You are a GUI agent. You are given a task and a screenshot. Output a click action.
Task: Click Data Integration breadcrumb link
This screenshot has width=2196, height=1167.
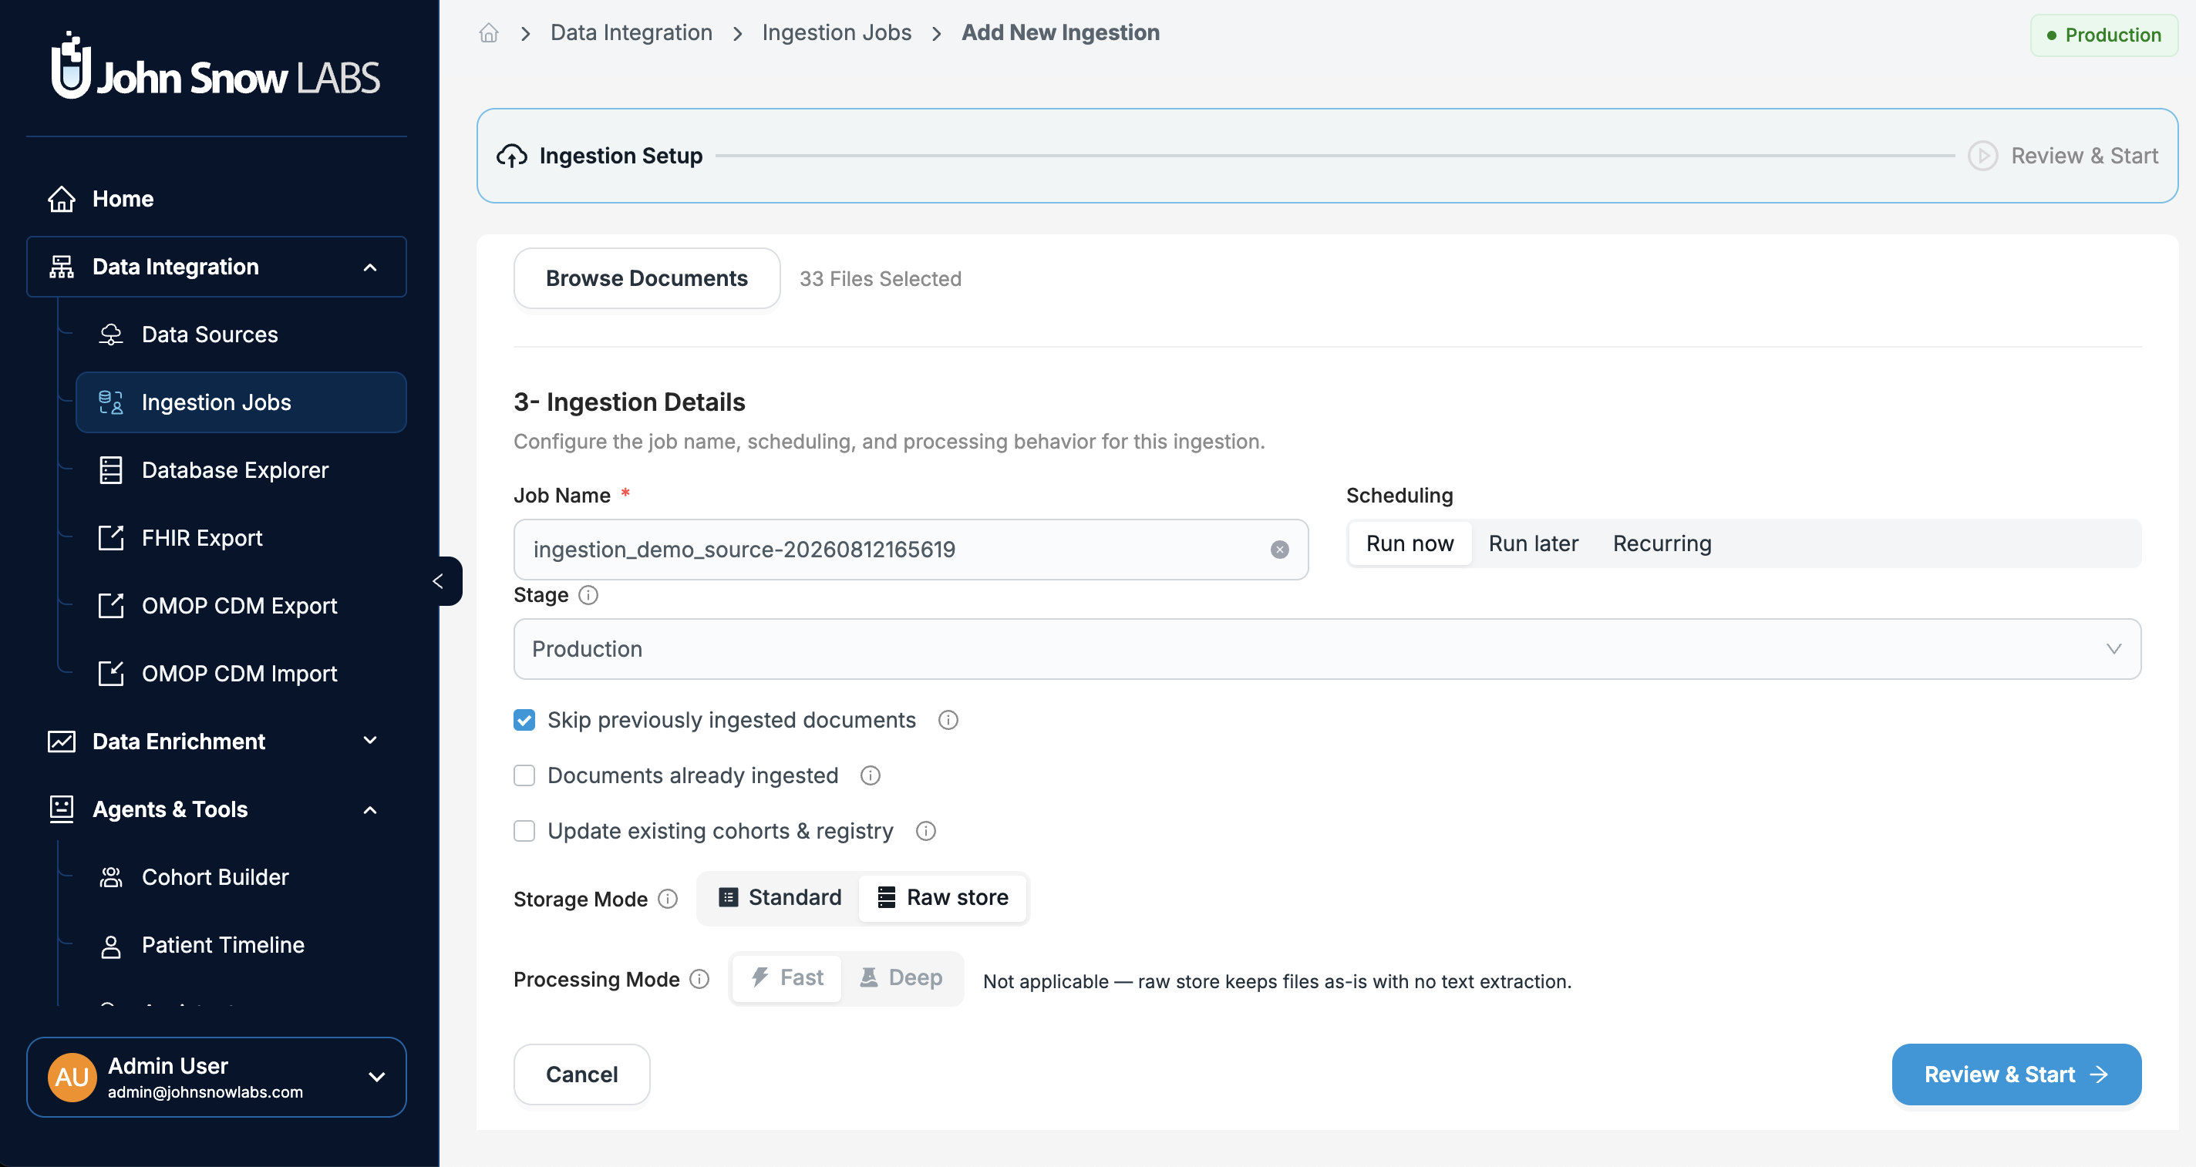pyautogui.click(x=631, y=32)
